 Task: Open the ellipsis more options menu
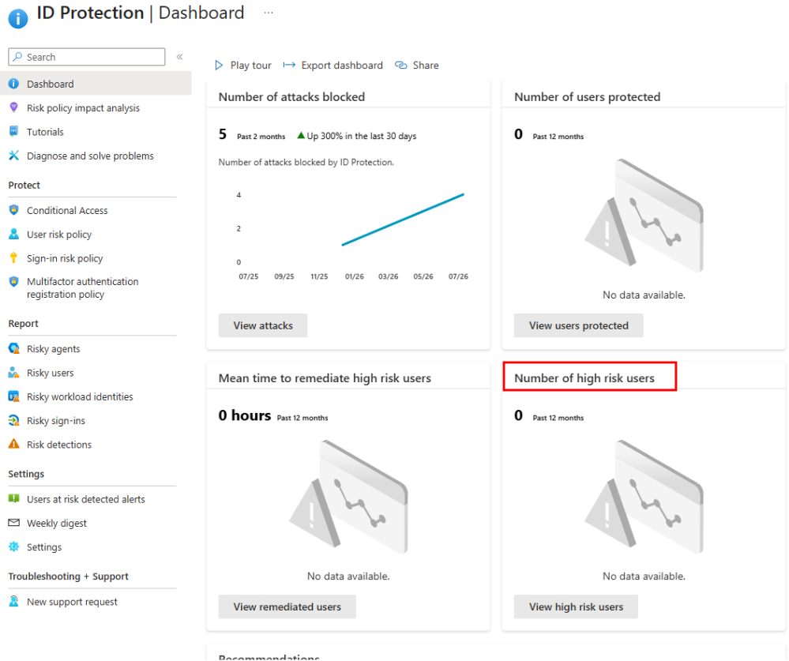click(x=269, y=13)
